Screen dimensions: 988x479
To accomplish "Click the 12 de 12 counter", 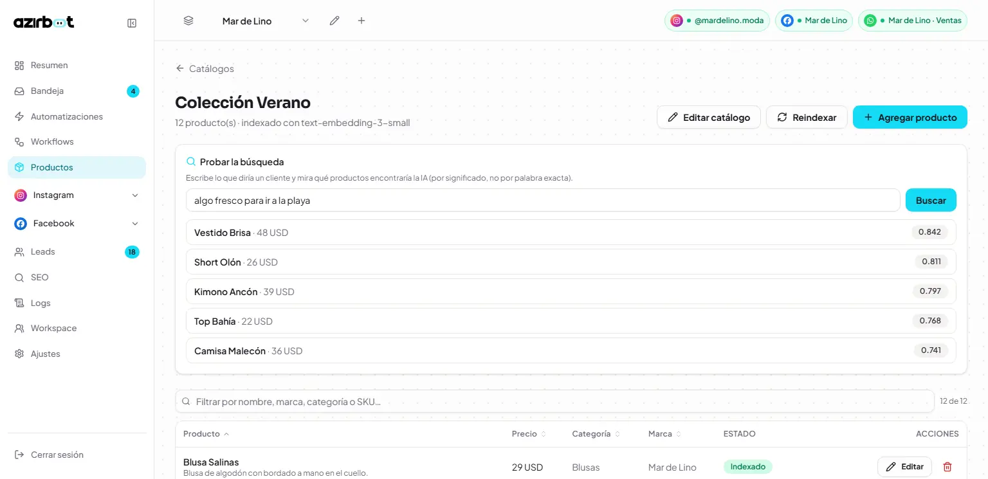I will pyautogui.click(x=953, y=401).
